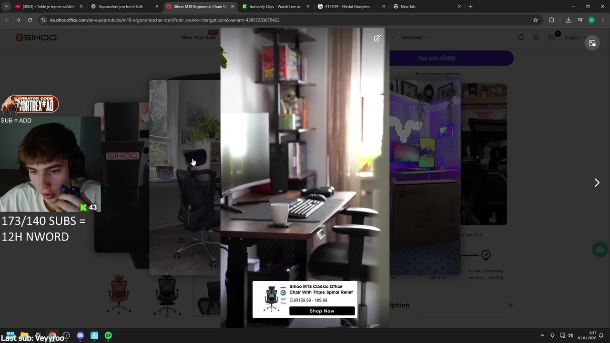This screenshot has width=610, height=343.
Task: Click the At Your Doorstep text
Action: (486, 271)
